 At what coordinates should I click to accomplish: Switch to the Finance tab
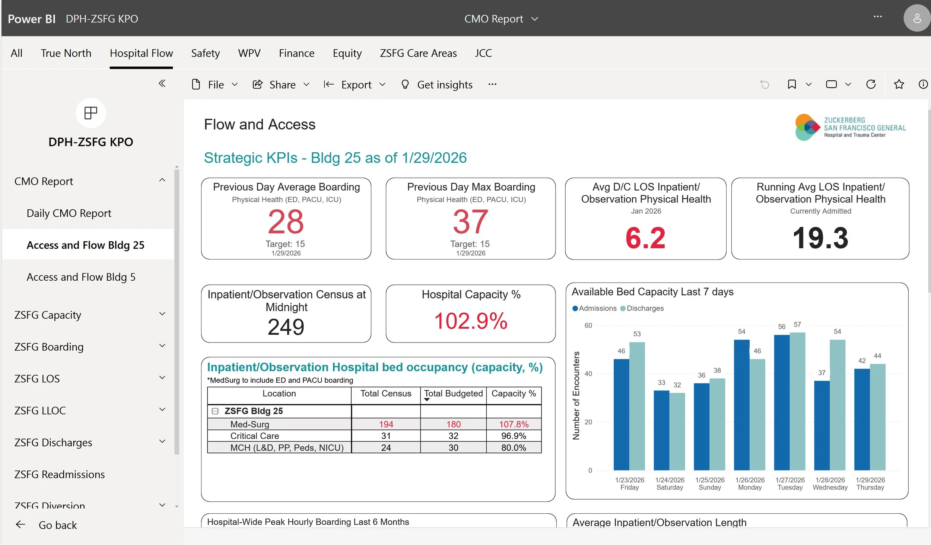[x=296, y=53]
